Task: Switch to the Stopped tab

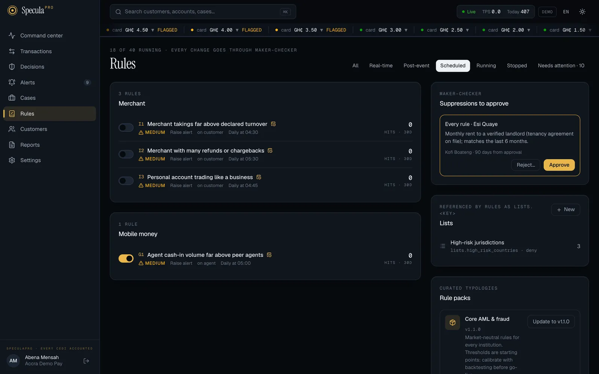Action: coord(517,65)
